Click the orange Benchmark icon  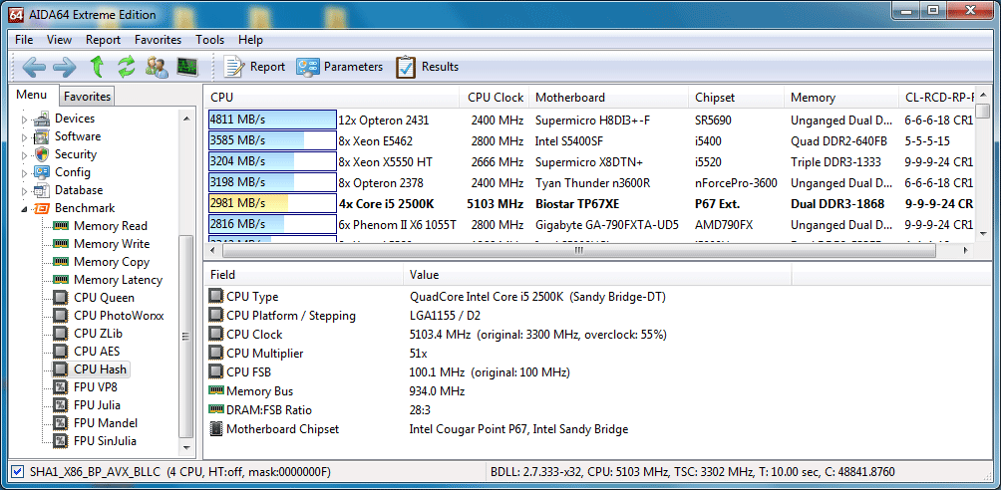tap(42, 208)
